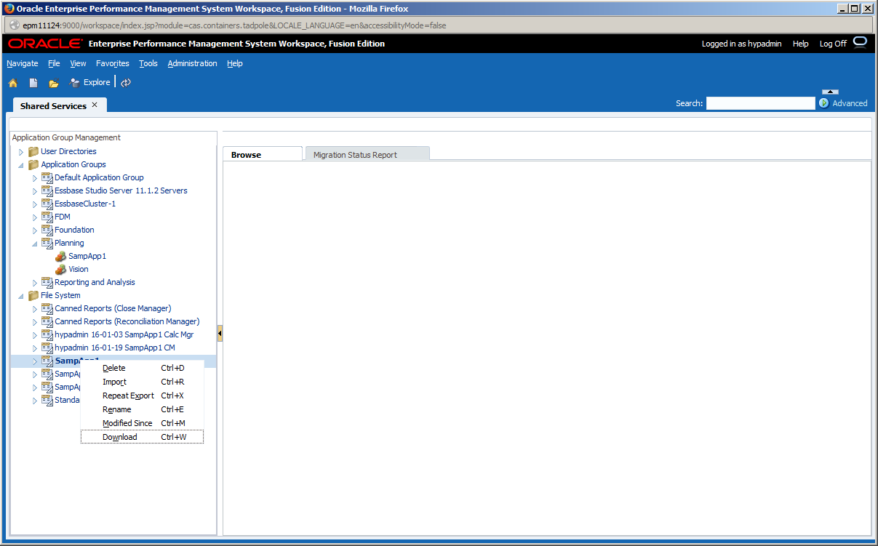Click the SampApp1 application icon under Planning
The image size is (878, 546).
(x=61, y=256)
